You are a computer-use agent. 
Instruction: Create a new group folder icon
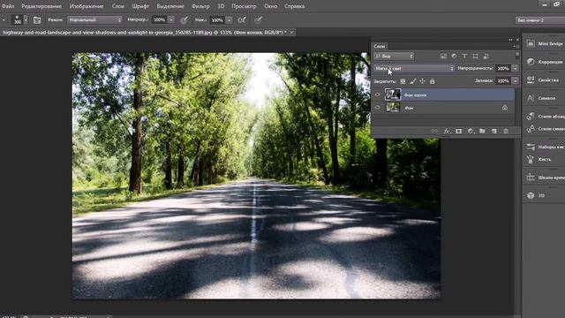(482, 132)
